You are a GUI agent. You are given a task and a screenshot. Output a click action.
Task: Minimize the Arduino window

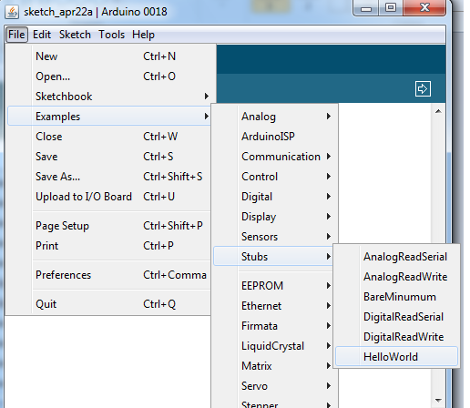pyautogui.click(x=366, y=8)
